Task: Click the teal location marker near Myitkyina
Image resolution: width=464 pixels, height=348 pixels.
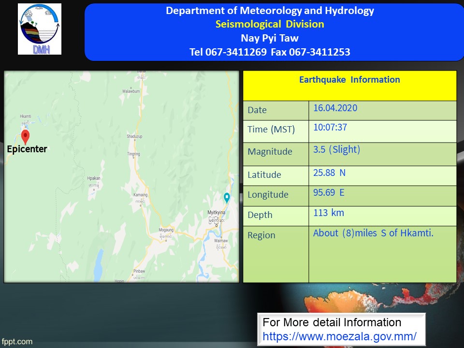Action: [x=227, y=198]
